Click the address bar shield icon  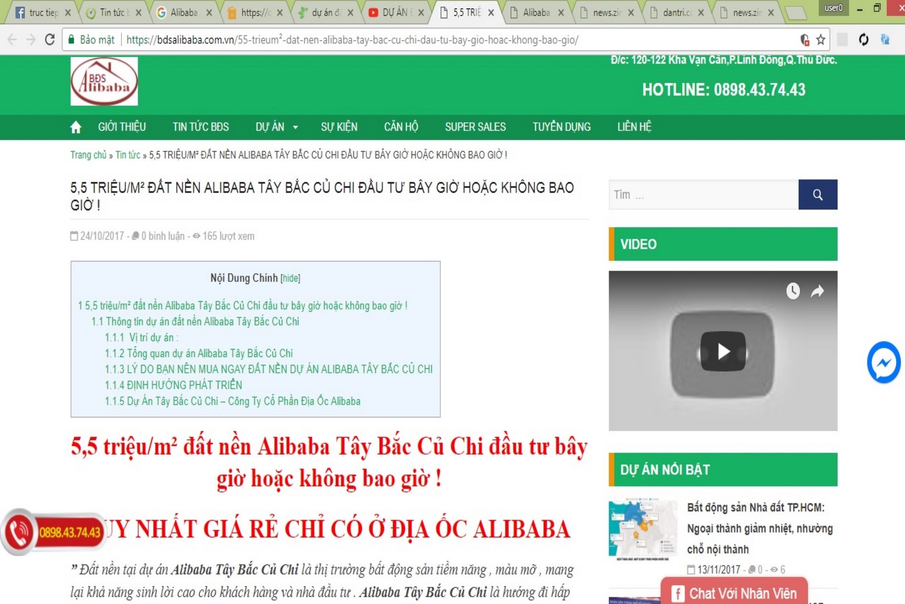click(x=804, y=40)
